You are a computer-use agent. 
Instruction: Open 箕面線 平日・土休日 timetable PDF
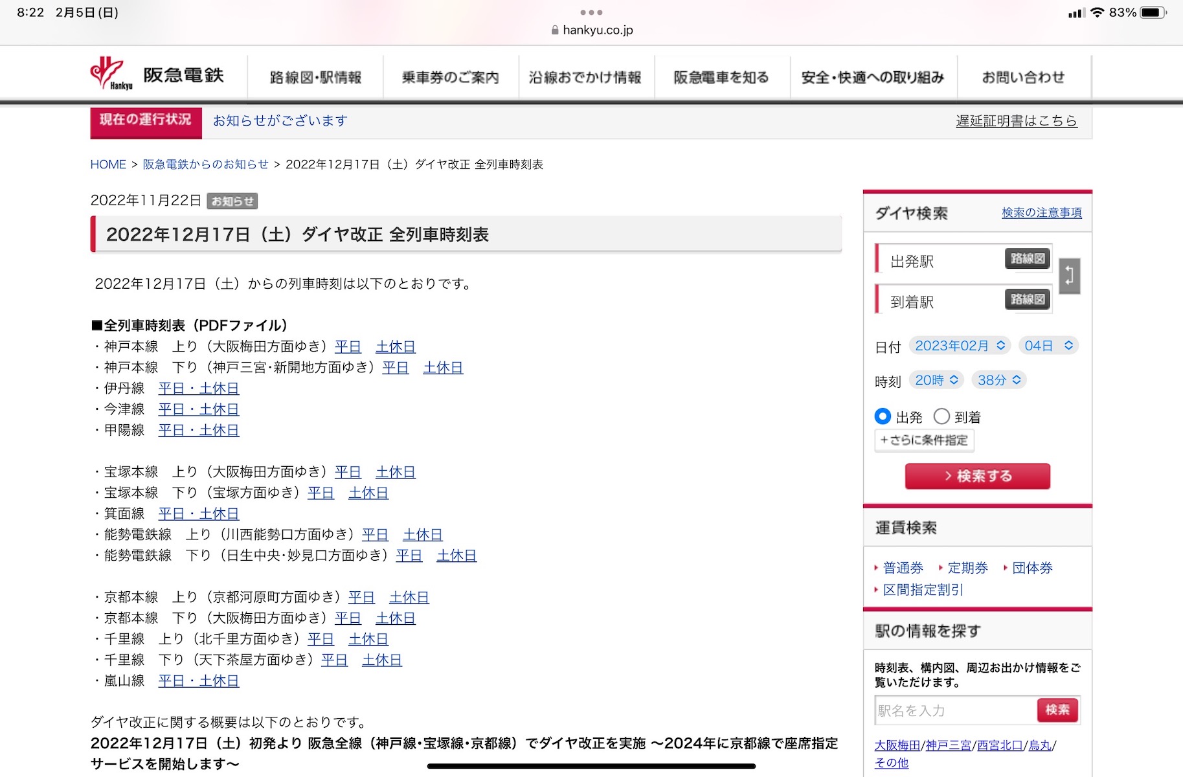pyautogui.click(x=199, y=513)
